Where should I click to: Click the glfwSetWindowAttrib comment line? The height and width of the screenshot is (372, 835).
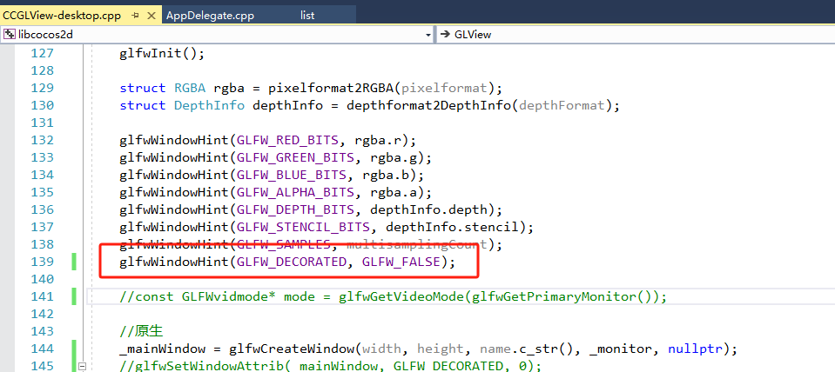(x=330, y=366)
